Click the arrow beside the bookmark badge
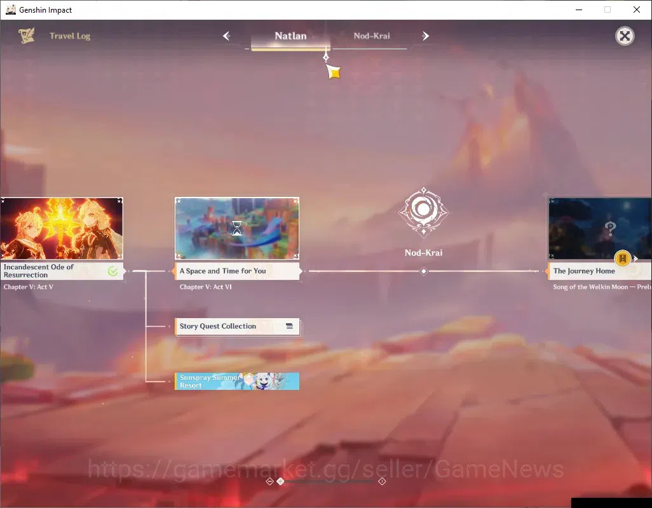652x508 pixels. pos(635,259)
